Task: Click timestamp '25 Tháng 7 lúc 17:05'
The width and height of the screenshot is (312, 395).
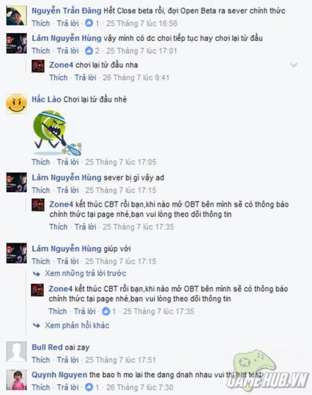Action: point(121,162)
